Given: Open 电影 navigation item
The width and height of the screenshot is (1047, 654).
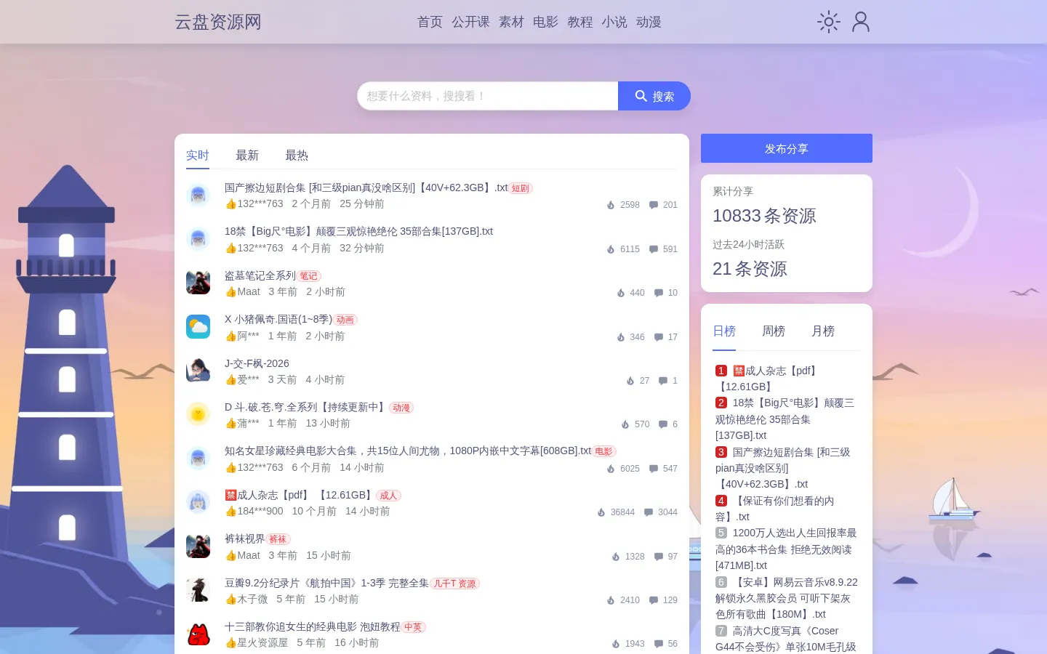Looking at the screenshot, I should pyautogui.click(x=545, y=22).
